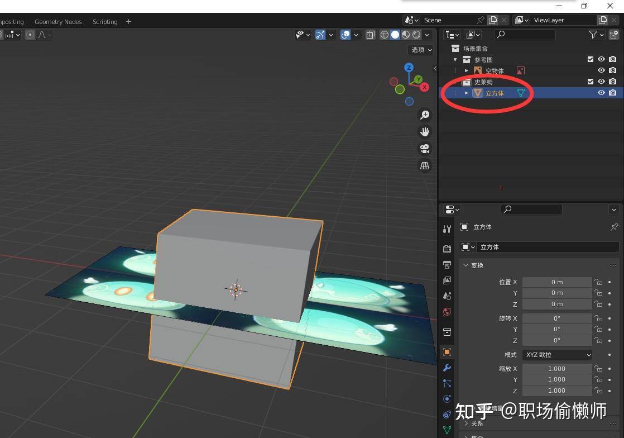Click the red X axis on navigation gizmo
Viewport: 624px width, 438px height.
(425, 87)
